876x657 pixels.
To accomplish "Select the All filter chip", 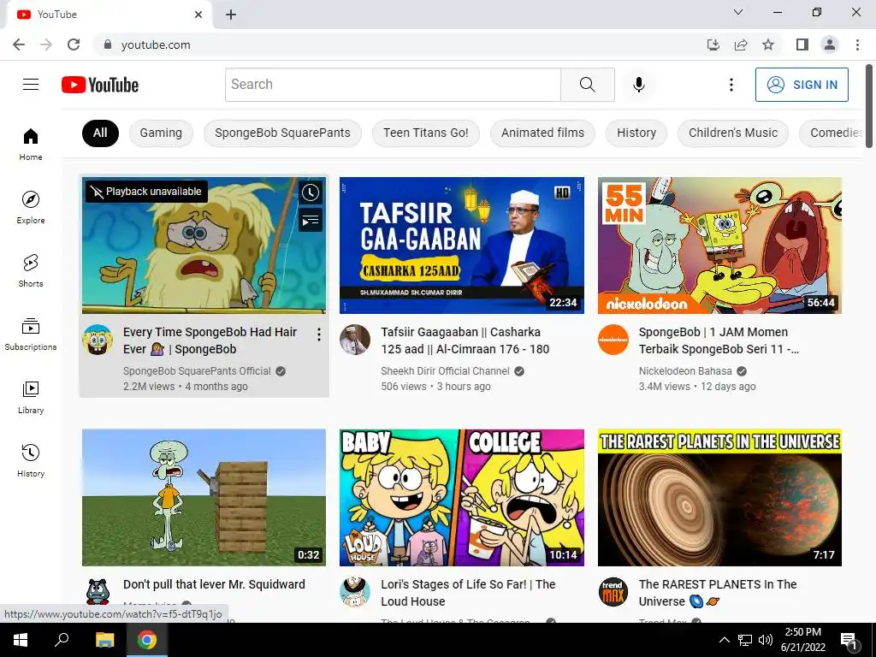I will [100, 133].
